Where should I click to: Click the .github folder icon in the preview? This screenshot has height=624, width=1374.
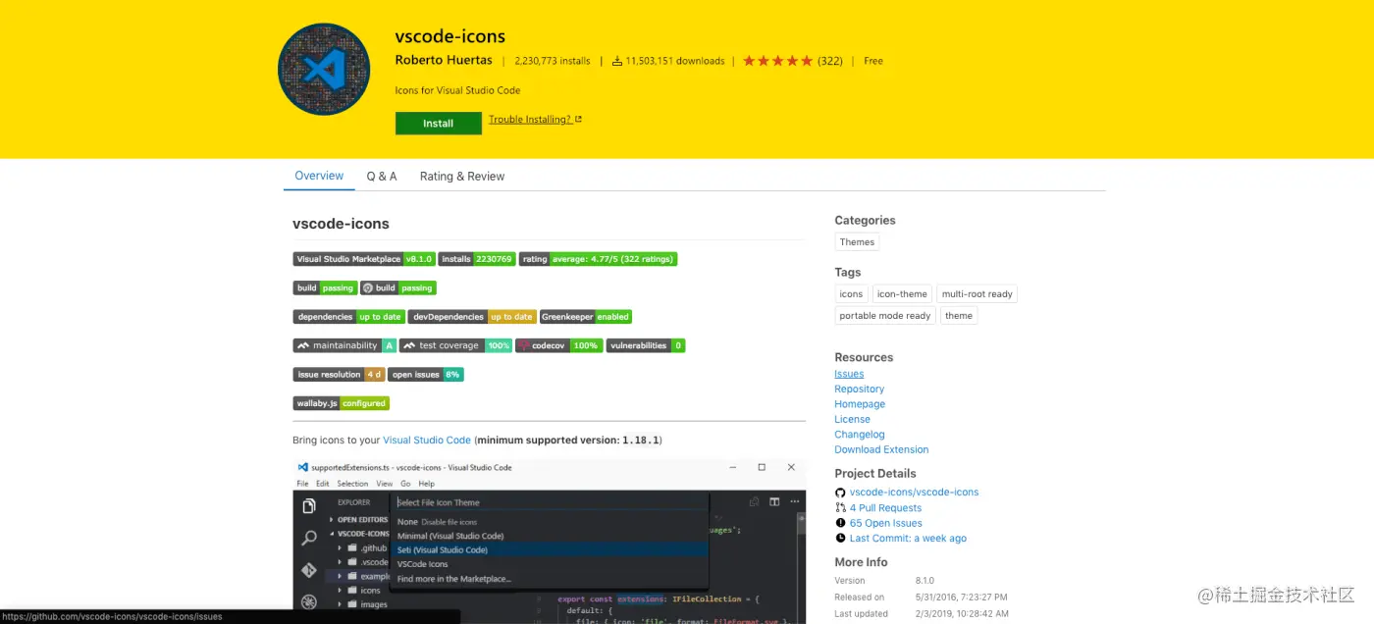click(353, 548)
